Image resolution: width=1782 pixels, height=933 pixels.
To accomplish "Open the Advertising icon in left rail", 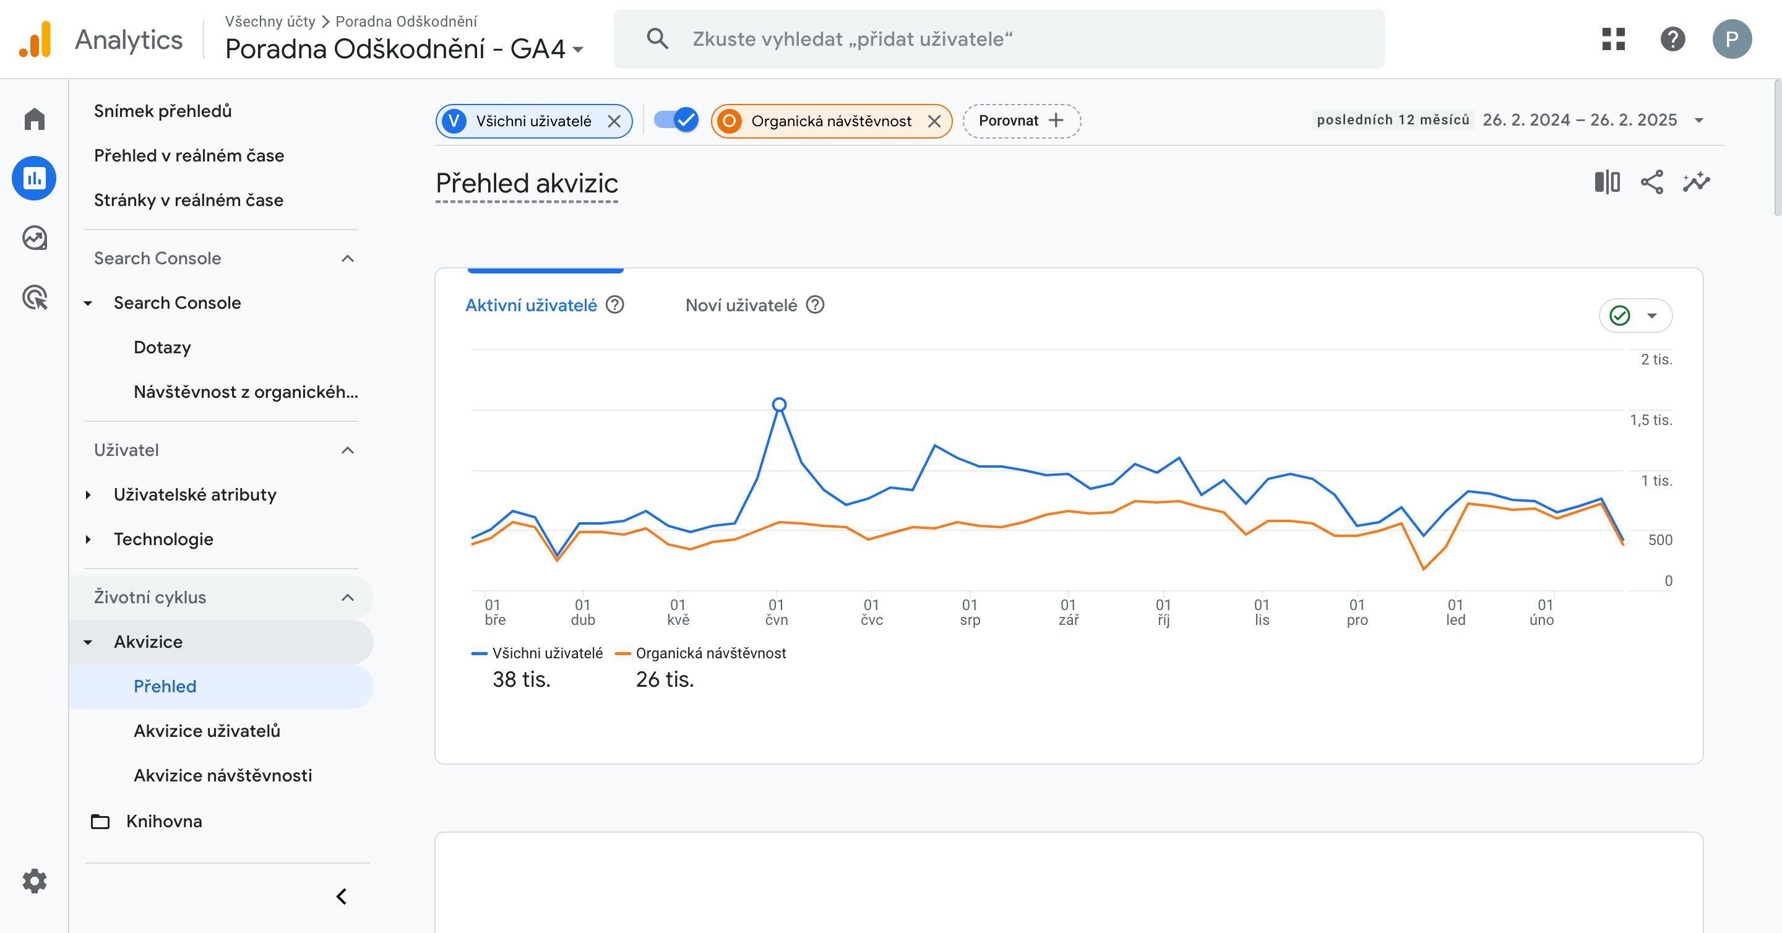I will pyautogui.click(x=34, y=298).
